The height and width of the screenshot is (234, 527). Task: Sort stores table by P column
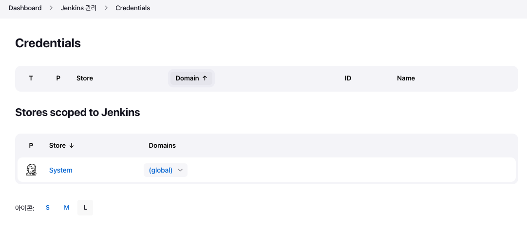pos(31,146)
